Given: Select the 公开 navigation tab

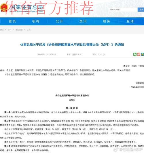Looking at the screenshot, I should pos(59,21).
